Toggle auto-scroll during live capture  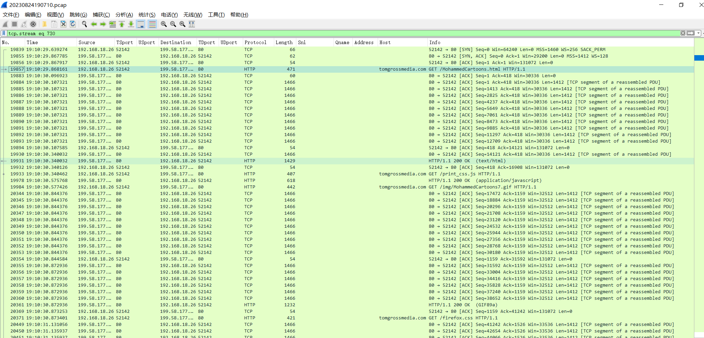(141, 24)
